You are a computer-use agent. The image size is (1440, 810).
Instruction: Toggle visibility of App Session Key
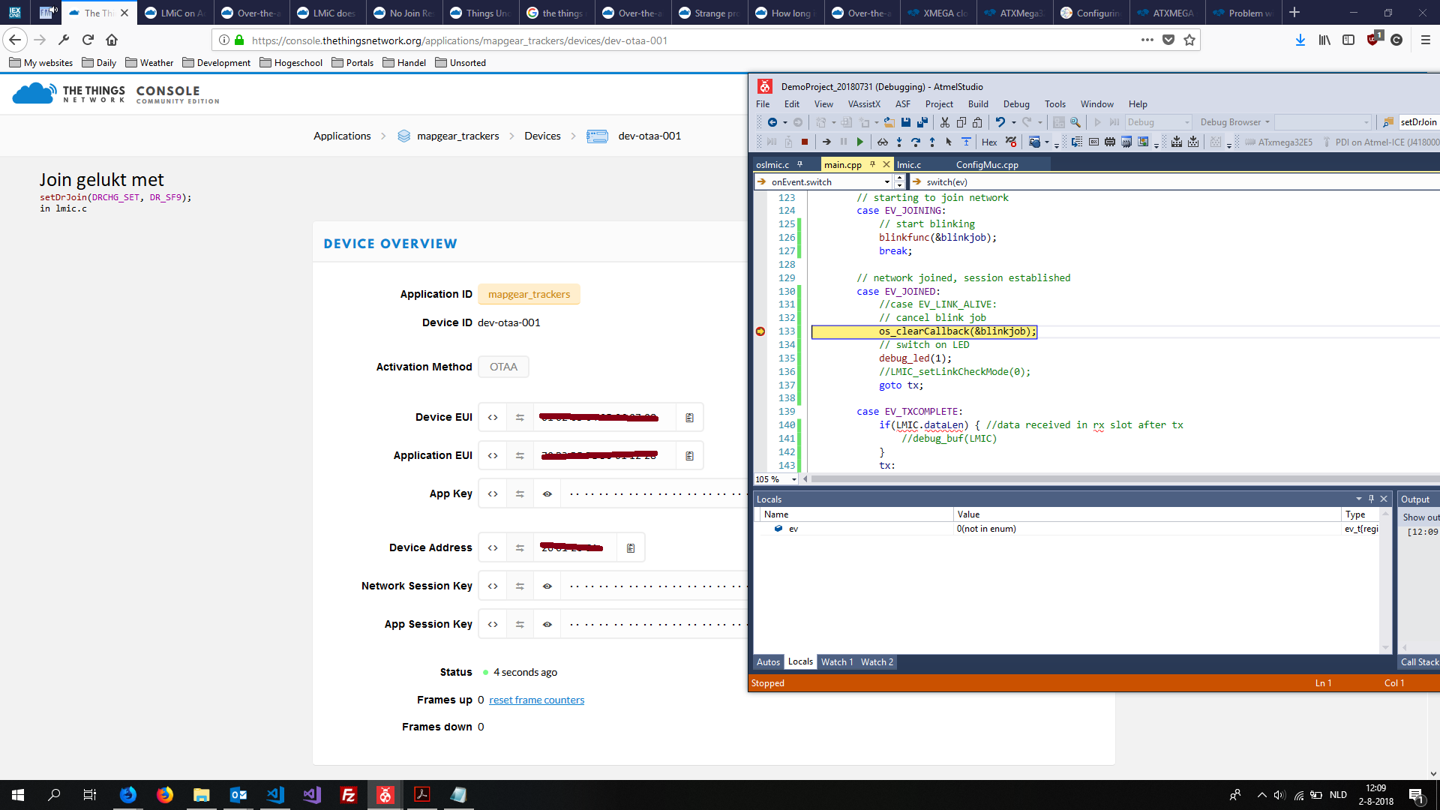[x=548, y=624]
